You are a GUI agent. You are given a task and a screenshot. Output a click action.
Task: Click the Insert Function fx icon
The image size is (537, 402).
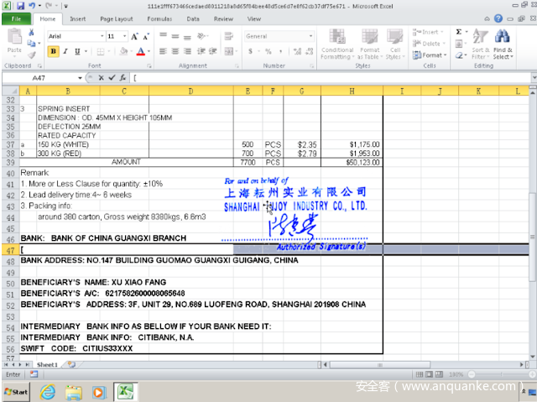pyautogui.click(x=123, y=77)
